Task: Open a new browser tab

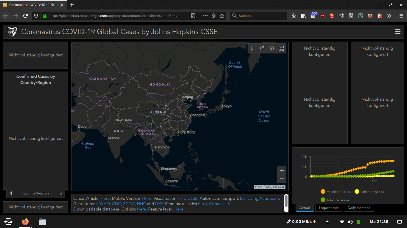Action: (72, 5)
